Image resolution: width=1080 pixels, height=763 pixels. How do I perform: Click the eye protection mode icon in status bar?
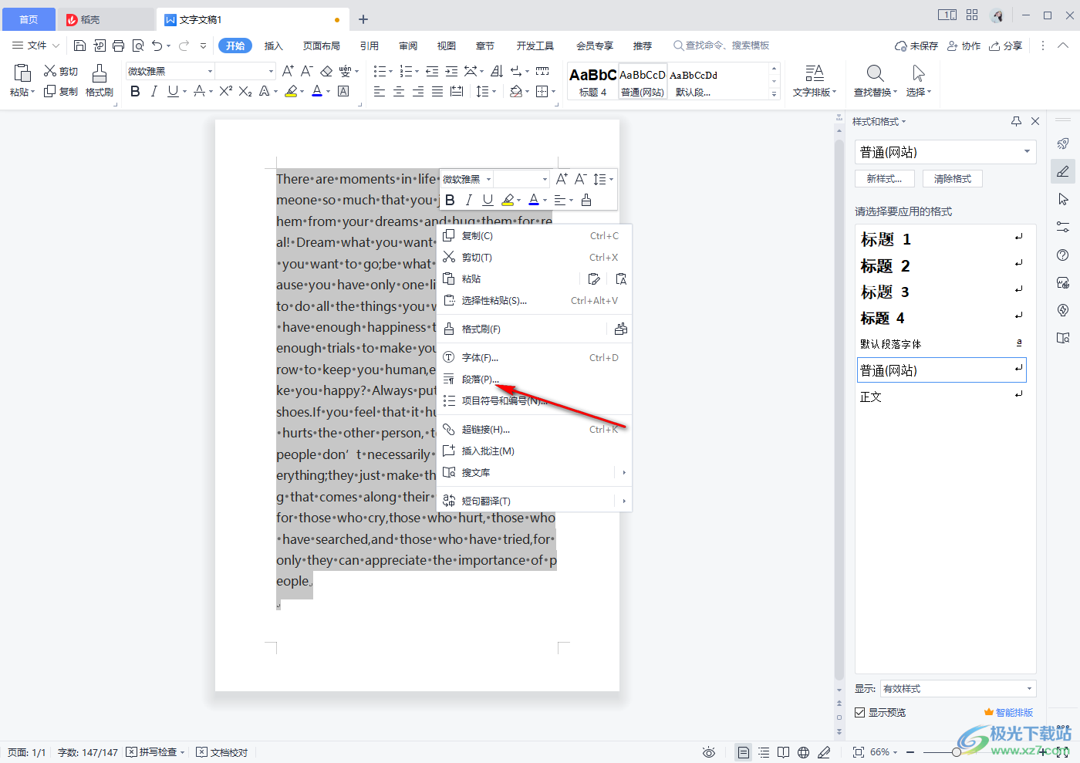[x=709, y=752]
